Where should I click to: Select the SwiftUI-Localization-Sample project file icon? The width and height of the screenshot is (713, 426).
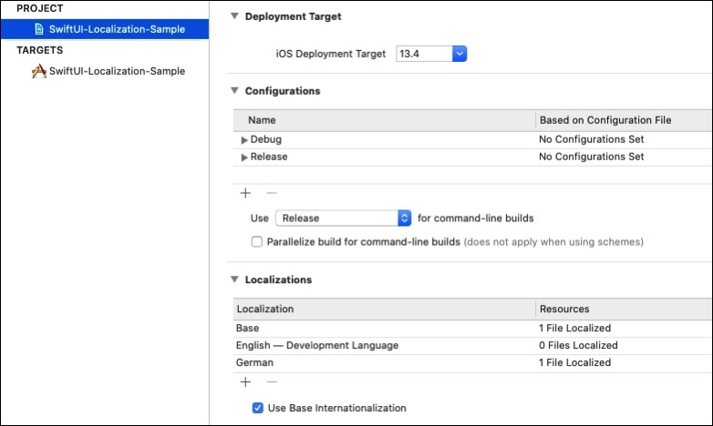tap(39, 29)
